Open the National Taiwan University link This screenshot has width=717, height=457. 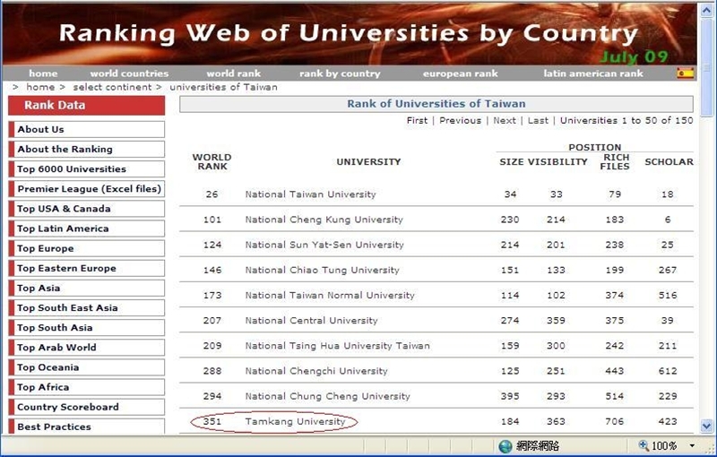coord(310,194)
